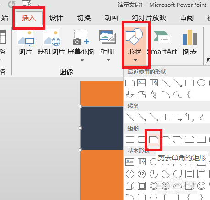Viewport: 210px width, 200px height.
Task: Choose the arrow line in recently used shapes
Action: click(178, 83)
